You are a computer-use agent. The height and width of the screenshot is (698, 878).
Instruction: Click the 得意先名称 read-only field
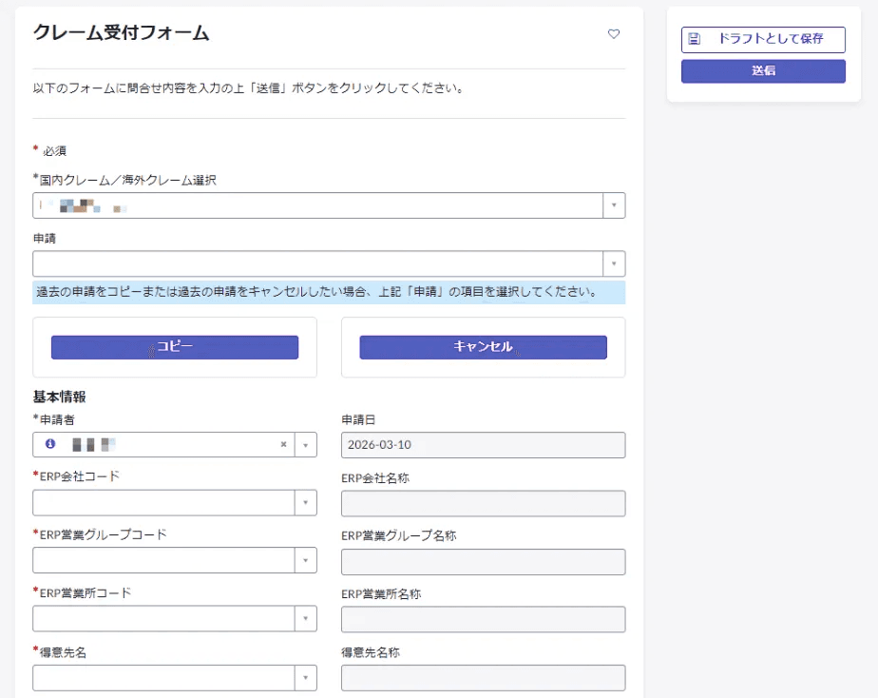tap(484, 678)
